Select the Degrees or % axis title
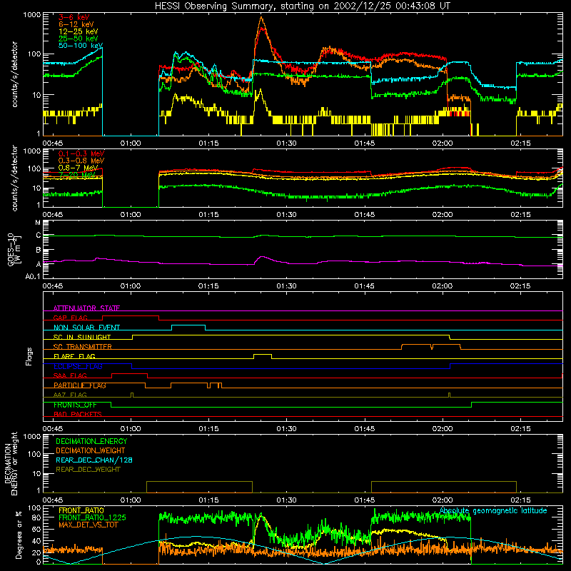This screenshot has height=571, width=571. coord(19,535)
